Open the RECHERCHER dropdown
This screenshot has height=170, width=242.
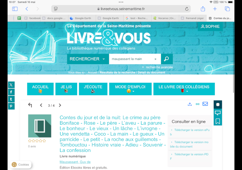88,59
